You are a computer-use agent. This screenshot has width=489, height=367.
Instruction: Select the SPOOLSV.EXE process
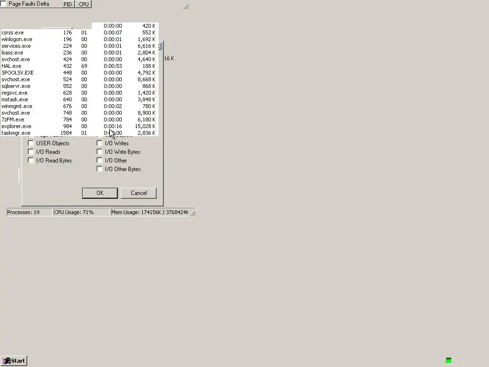(80, 73)
